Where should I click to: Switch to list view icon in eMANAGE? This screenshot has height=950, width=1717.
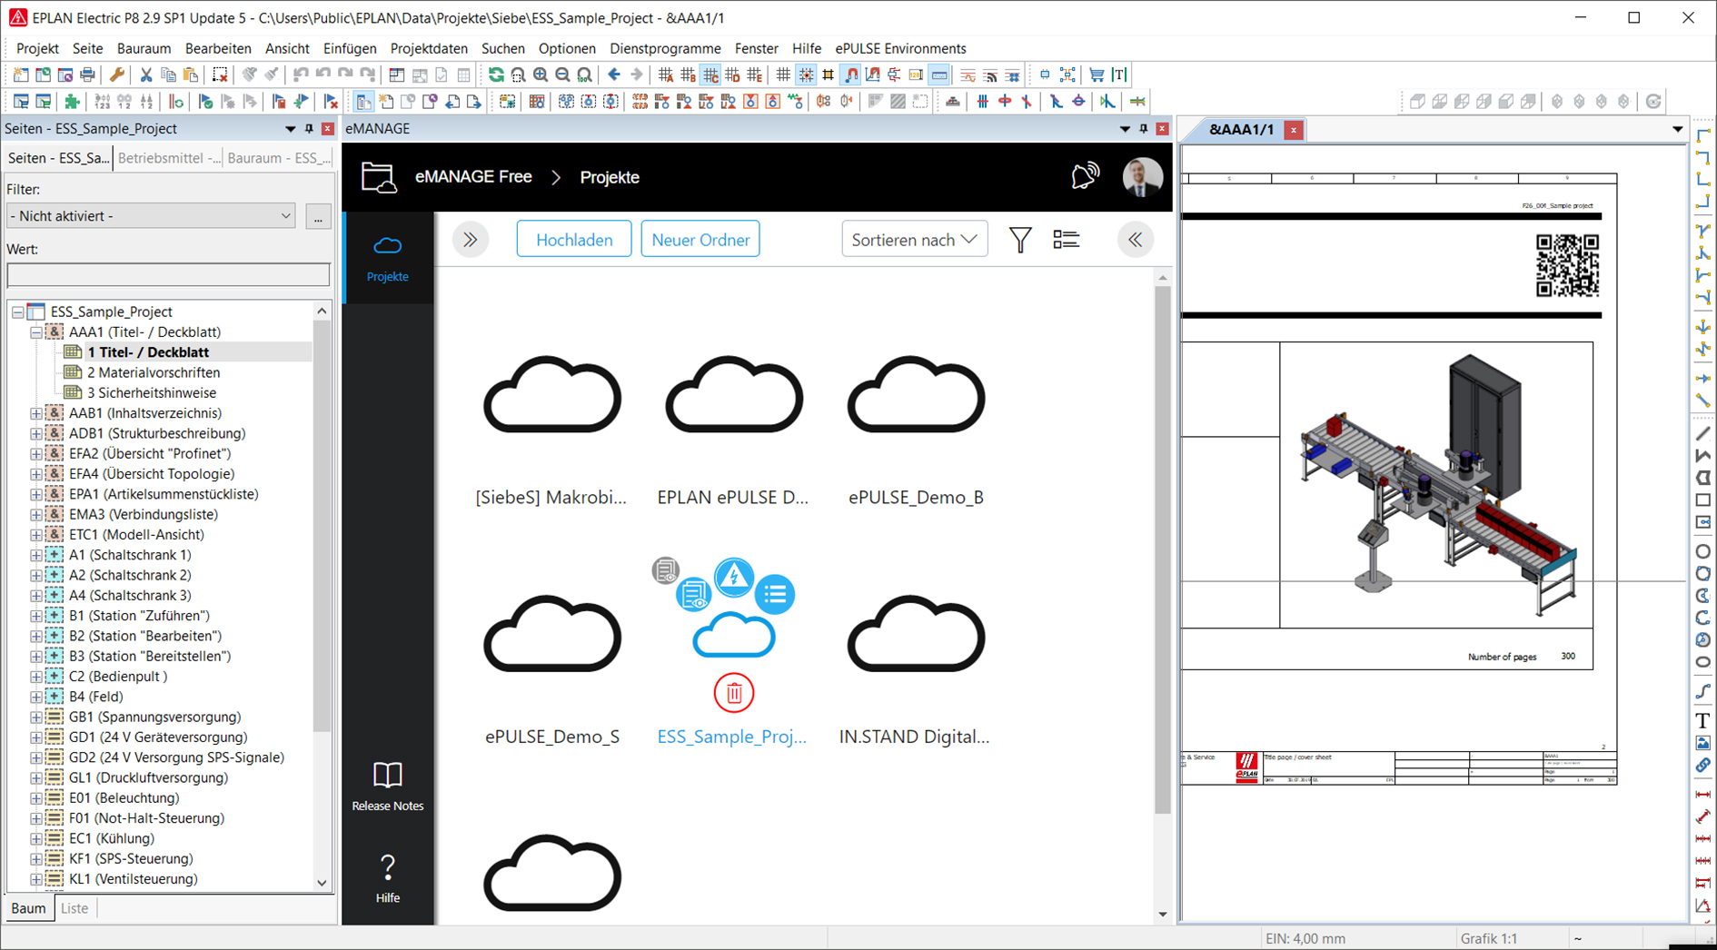click(1066, 240)
